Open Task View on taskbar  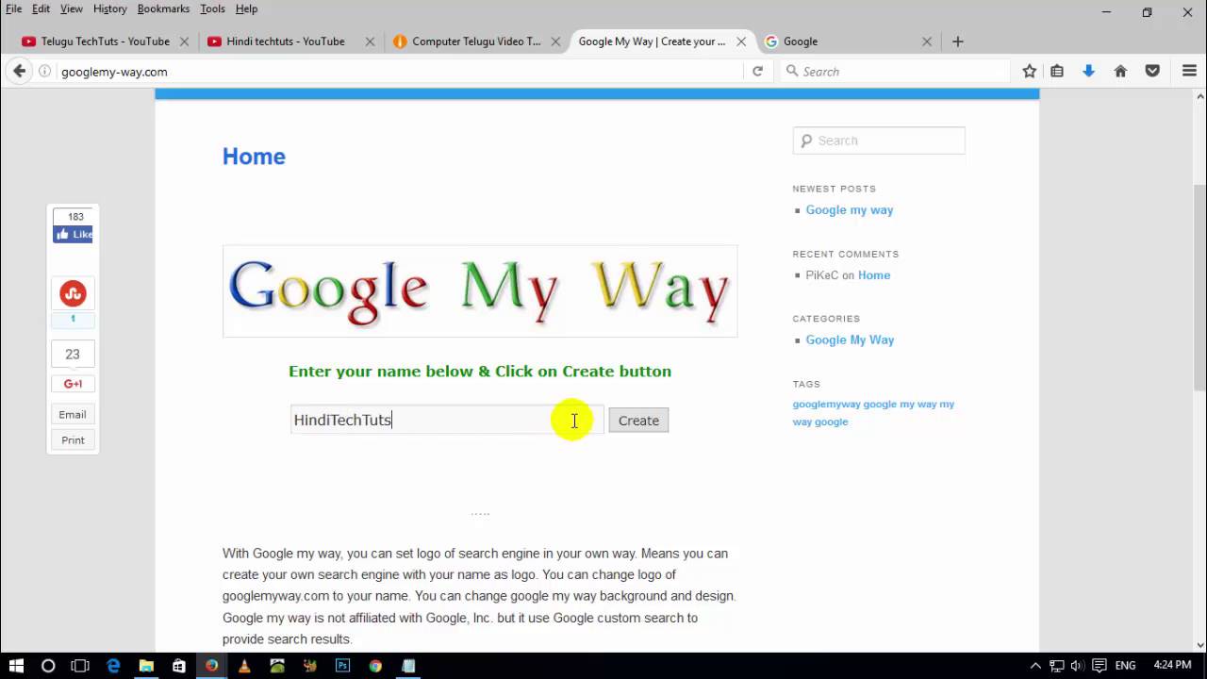[x=80, y=666]
